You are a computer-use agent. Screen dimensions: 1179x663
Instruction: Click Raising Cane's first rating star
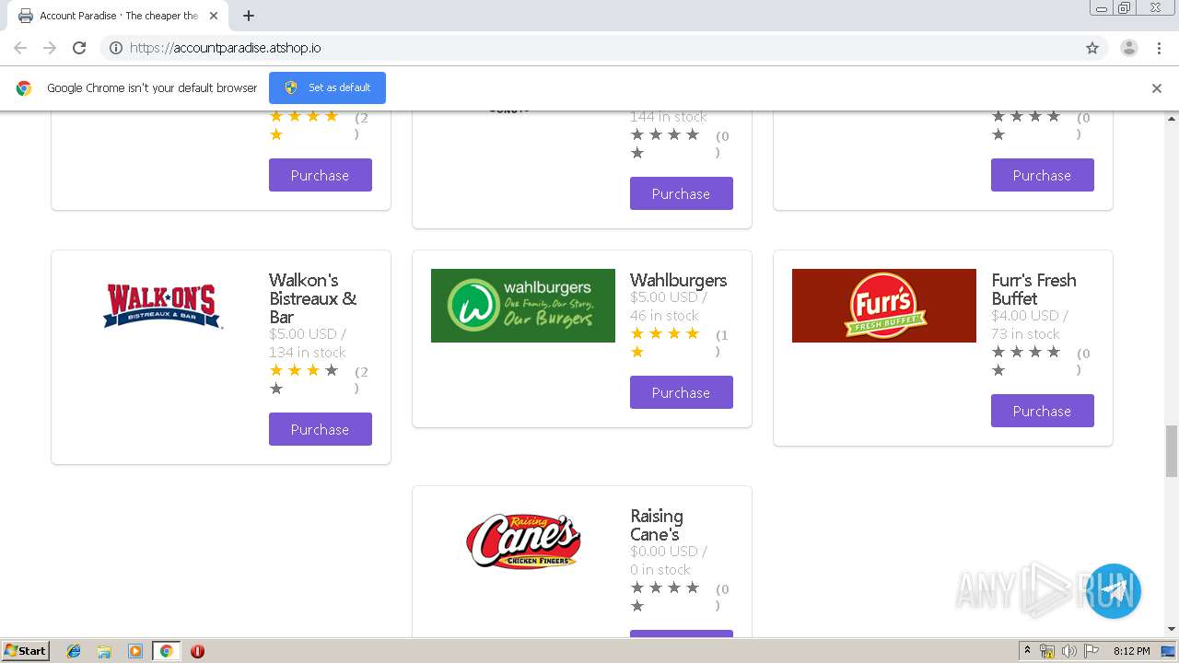click(x=637, y=587)
